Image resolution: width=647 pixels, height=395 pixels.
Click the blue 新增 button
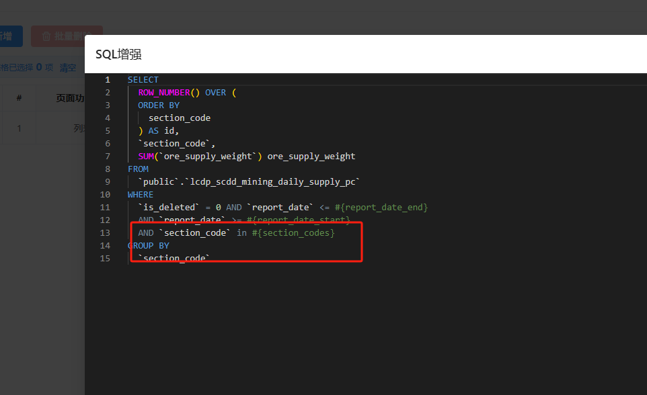[9, 36]
